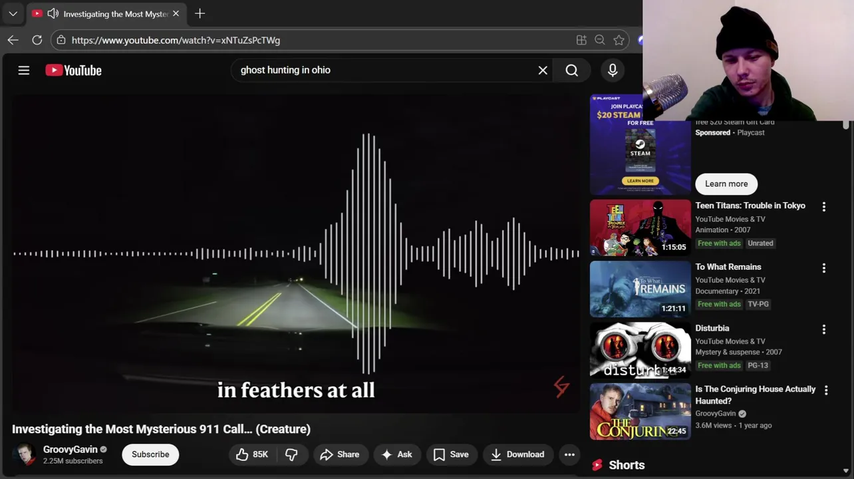Open the YouTube hamburger guide menu
This screenshot has height=479, width=854.
(24, 70)
